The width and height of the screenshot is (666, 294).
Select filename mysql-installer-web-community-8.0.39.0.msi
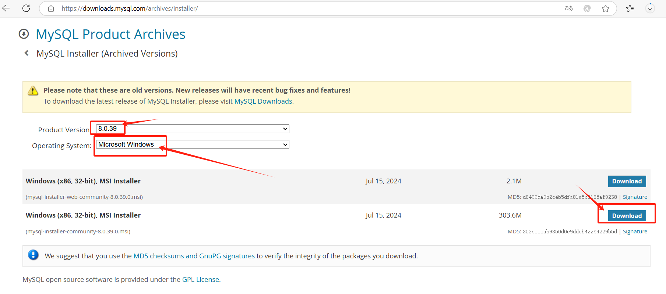point(84,197)
